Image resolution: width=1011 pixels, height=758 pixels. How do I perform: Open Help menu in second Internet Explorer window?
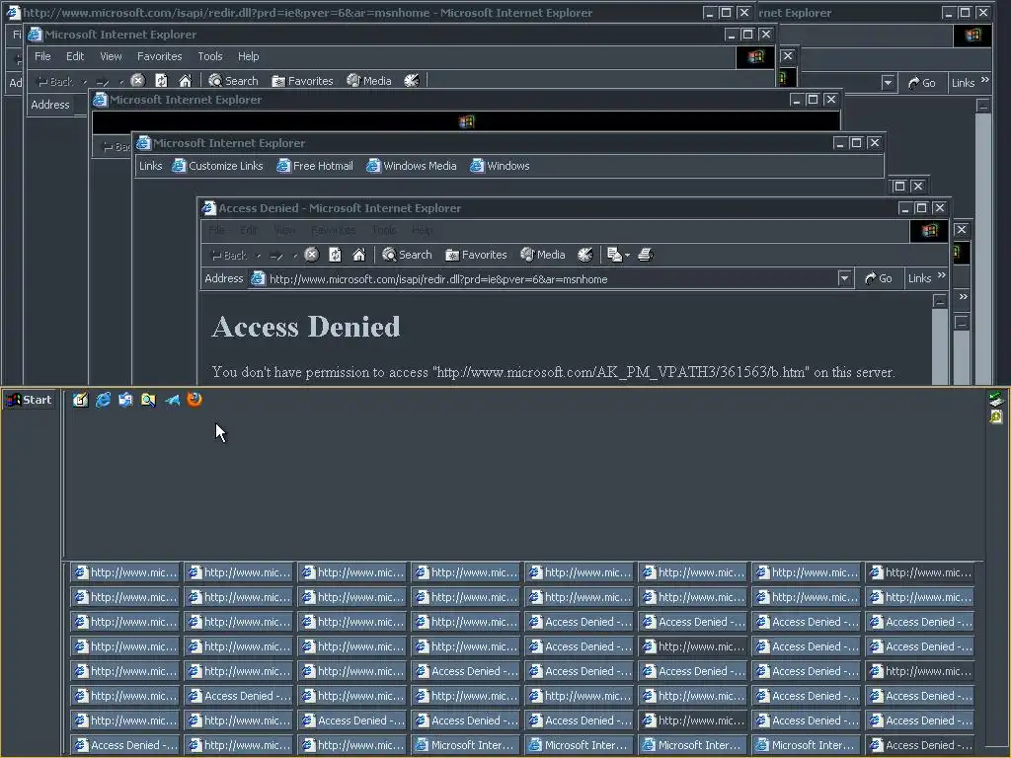click(x=248, y=56)
